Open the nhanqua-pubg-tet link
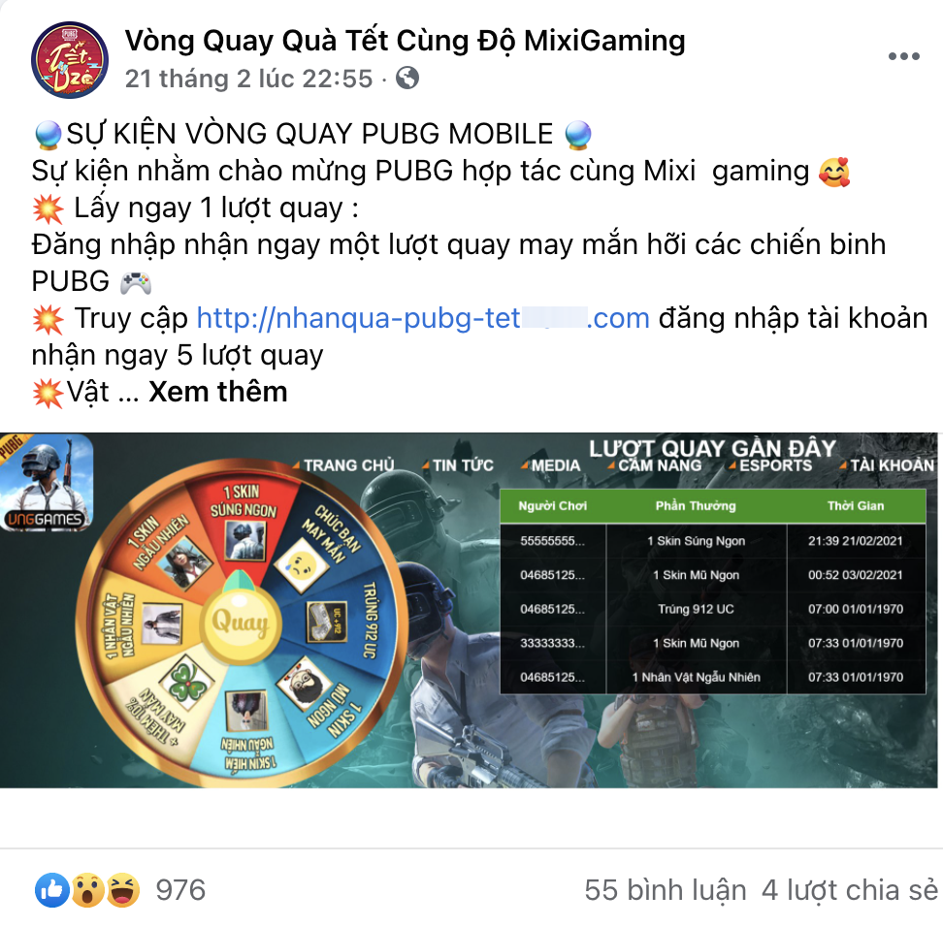The height and width of the screenshot is (927, 943). tap(423, 318)
